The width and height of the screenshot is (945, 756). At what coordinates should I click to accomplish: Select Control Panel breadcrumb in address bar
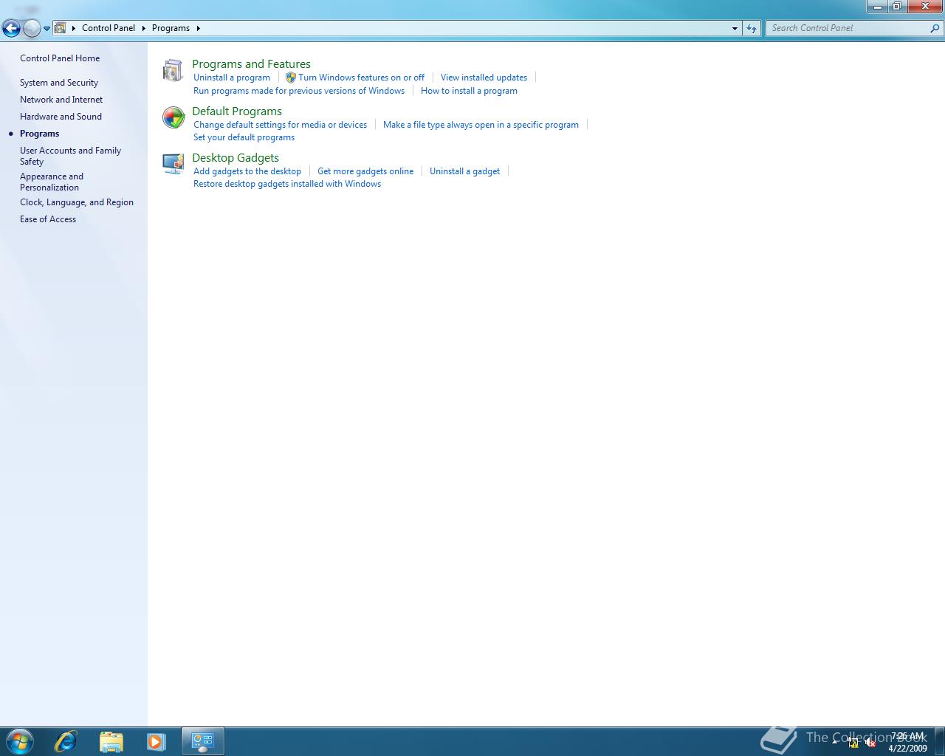109,28
